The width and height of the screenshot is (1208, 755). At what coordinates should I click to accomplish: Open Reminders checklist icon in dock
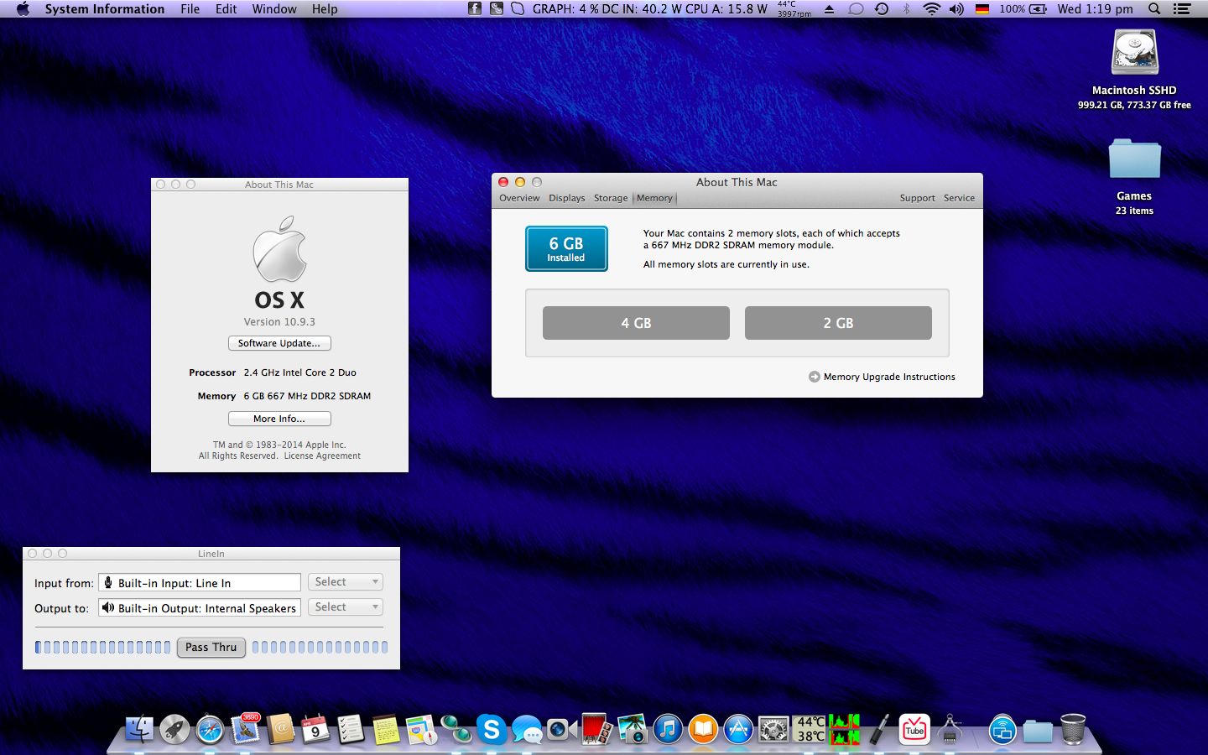[351, 729]
